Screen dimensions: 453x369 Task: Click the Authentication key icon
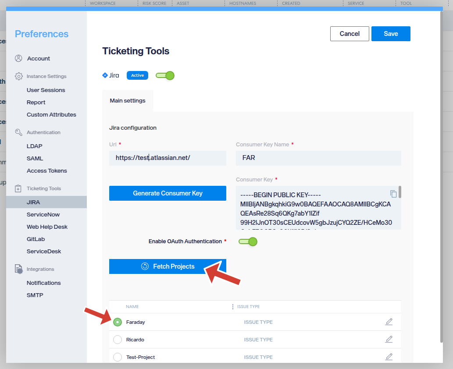pos(18,132)
